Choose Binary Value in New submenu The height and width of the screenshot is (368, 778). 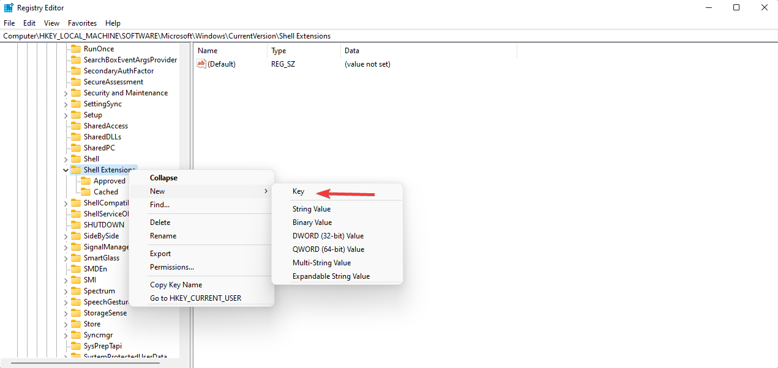pyautogui.click(x=337, y=223)
